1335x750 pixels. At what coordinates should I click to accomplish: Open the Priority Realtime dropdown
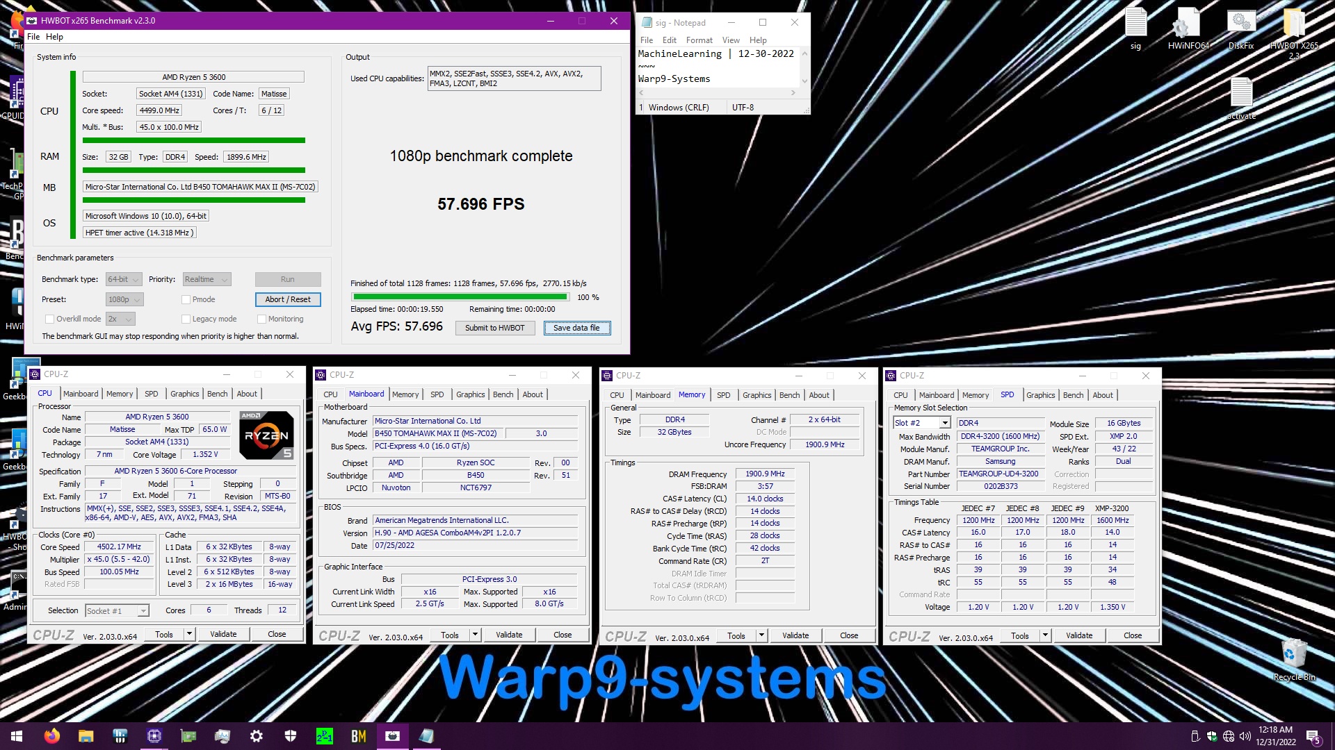point(207,279)
